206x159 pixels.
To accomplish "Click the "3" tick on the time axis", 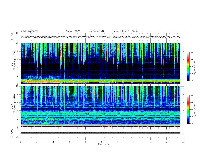I will click(x=69, y=142).
